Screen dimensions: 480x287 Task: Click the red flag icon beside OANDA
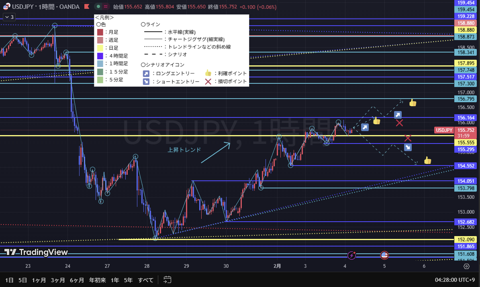87,7
